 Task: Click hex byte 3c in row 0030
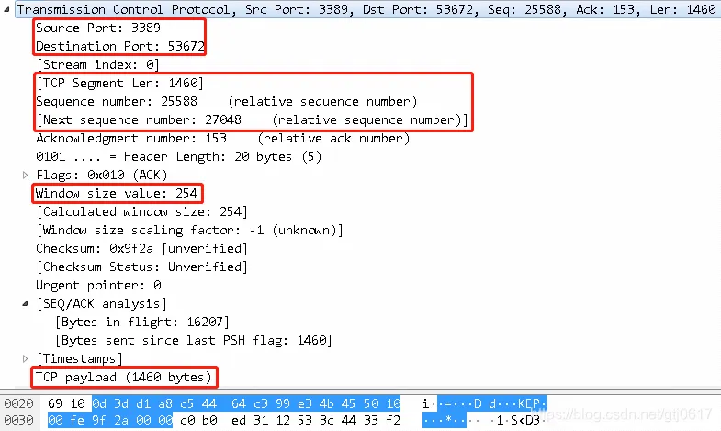coord(326,420)
